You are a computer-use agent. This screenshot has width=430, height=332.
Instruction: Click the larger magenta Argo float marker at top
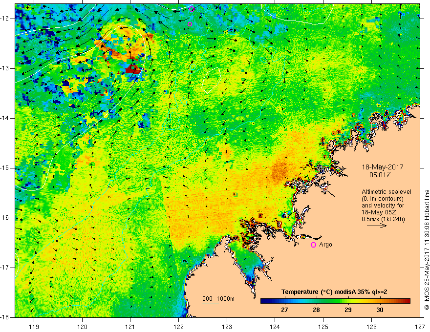coord(192,9)
